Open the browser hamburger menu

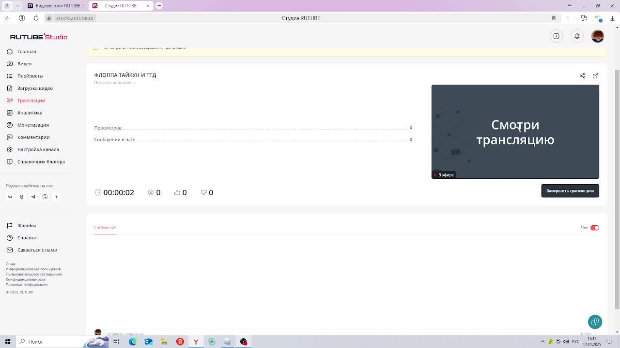click(x=569, y=6)
